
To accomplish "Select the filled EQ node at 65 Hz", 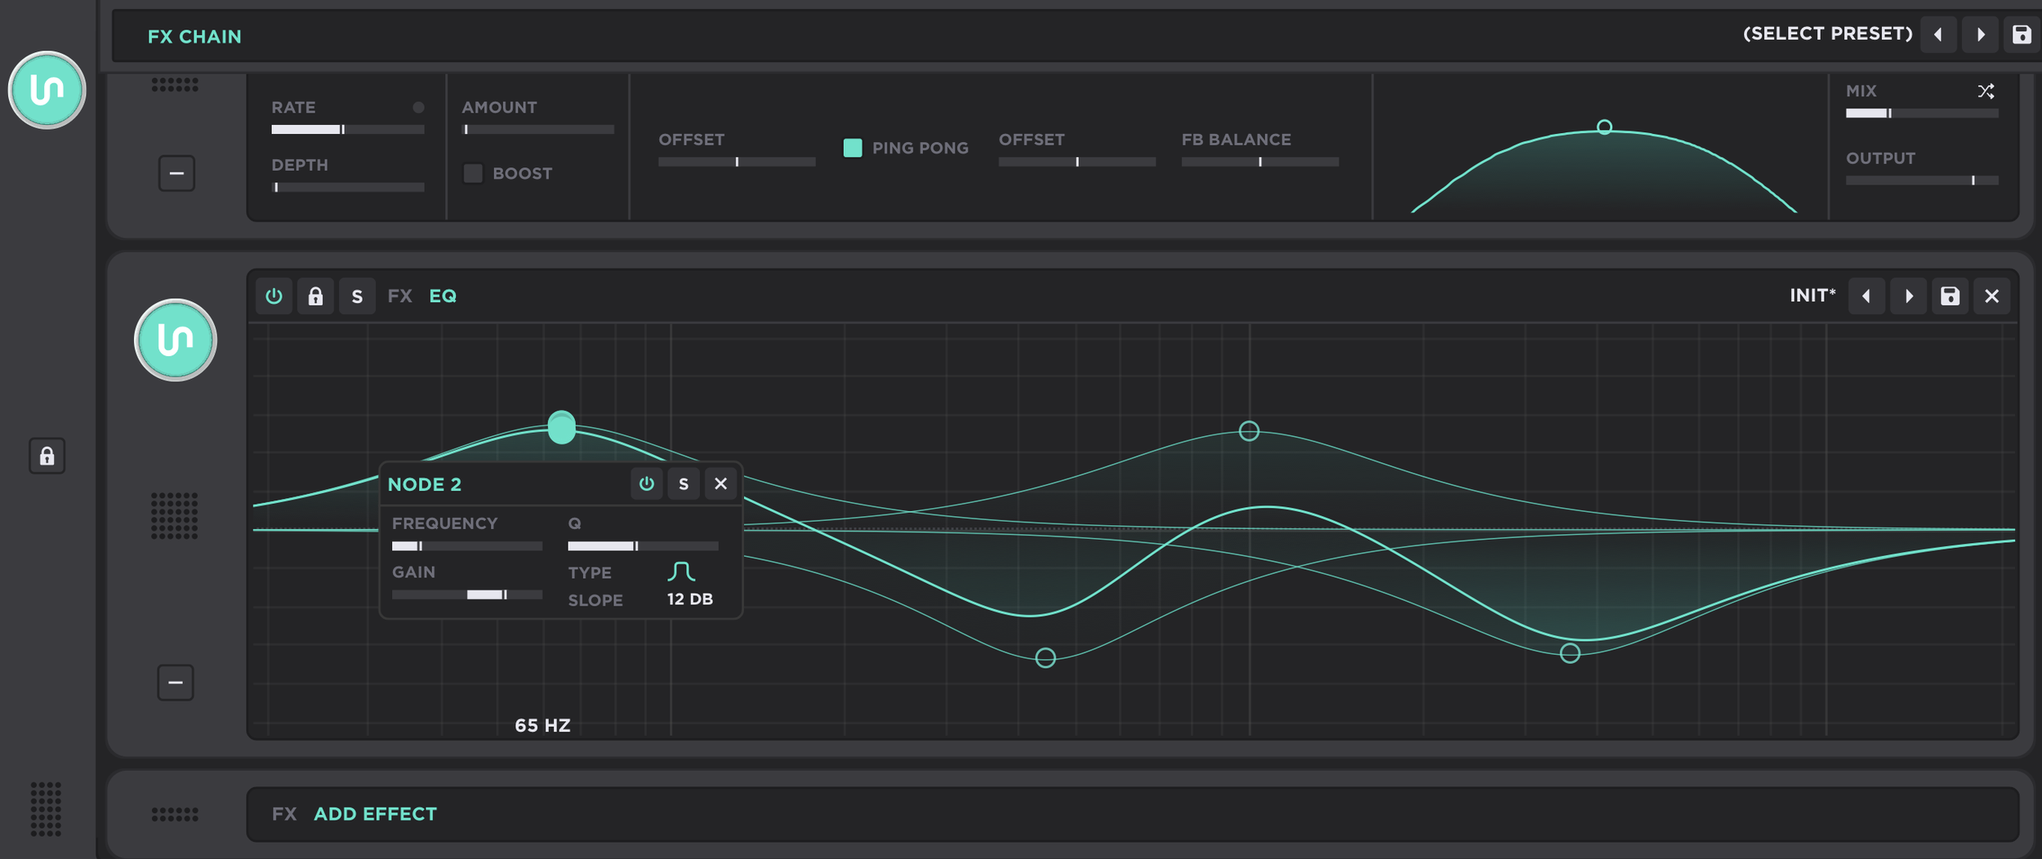I will coord(562,427).
